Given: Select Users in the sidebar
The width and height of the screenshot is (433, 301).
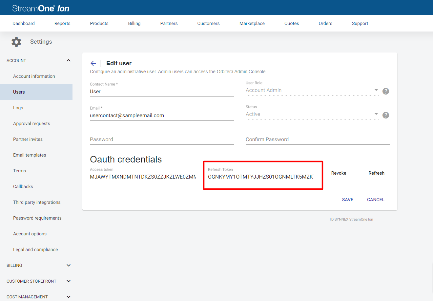Looking at the screenshot, I should click(36, 92).
